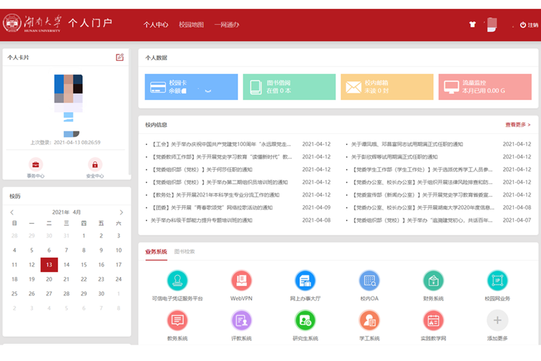Click 查看更多 link for campus news
The height and width of the screenshot is (361, 541).
point(517,124)
